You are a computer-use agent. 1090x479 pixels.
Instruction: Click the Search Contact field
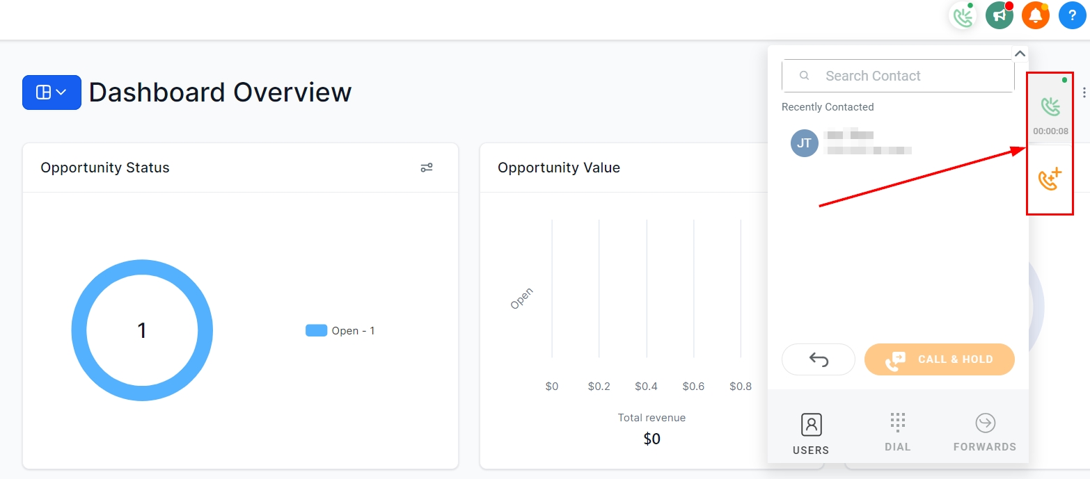pos(898,76)
